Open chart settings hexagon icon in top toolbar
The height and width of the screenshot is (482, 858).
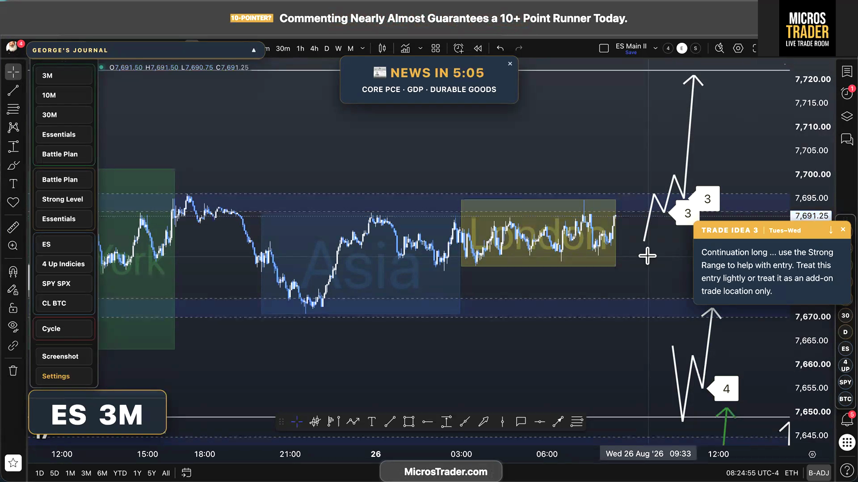tap(738, 48)
